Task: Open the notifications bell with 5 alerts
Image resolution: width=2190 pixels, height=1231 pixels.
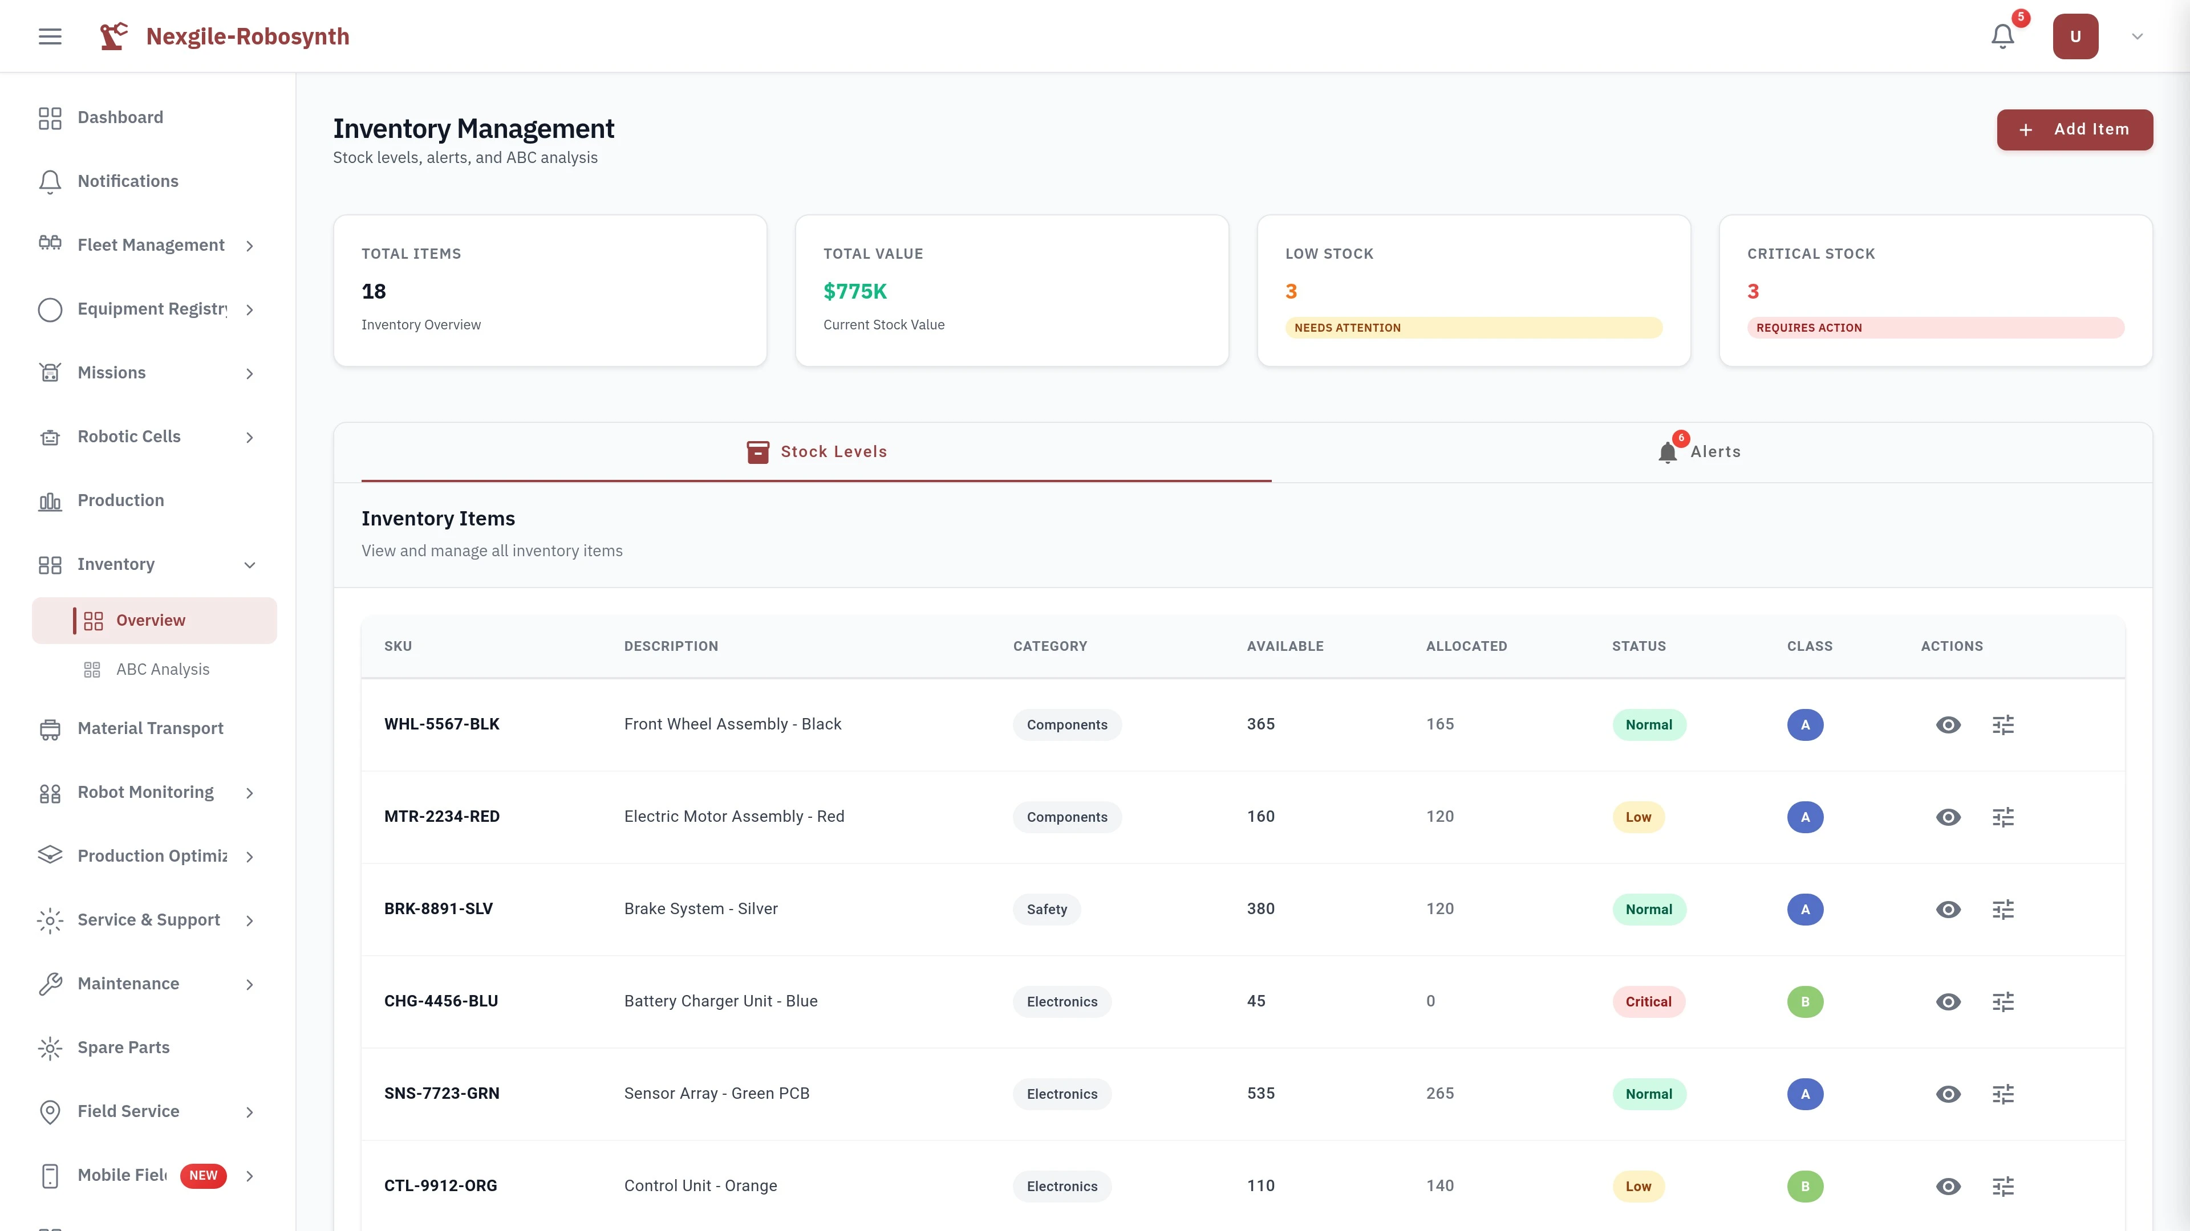Action: (x=2002, y=36)
